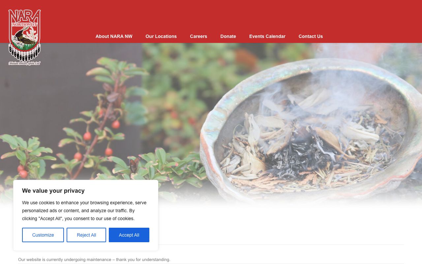Click the "Mission Driven, Spirit Led" tagline
This screenshot has height=264, width=422.
click(24, 63)
